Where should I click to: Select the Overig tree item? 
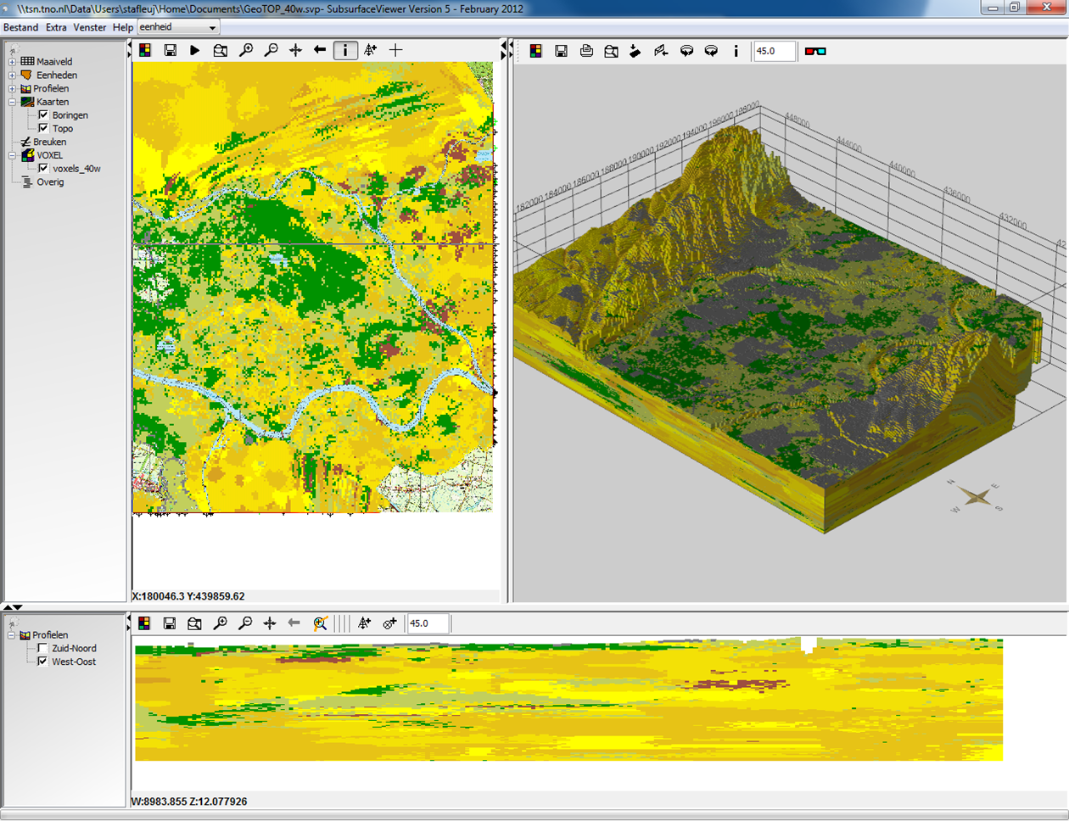click(x=50, y=182)
